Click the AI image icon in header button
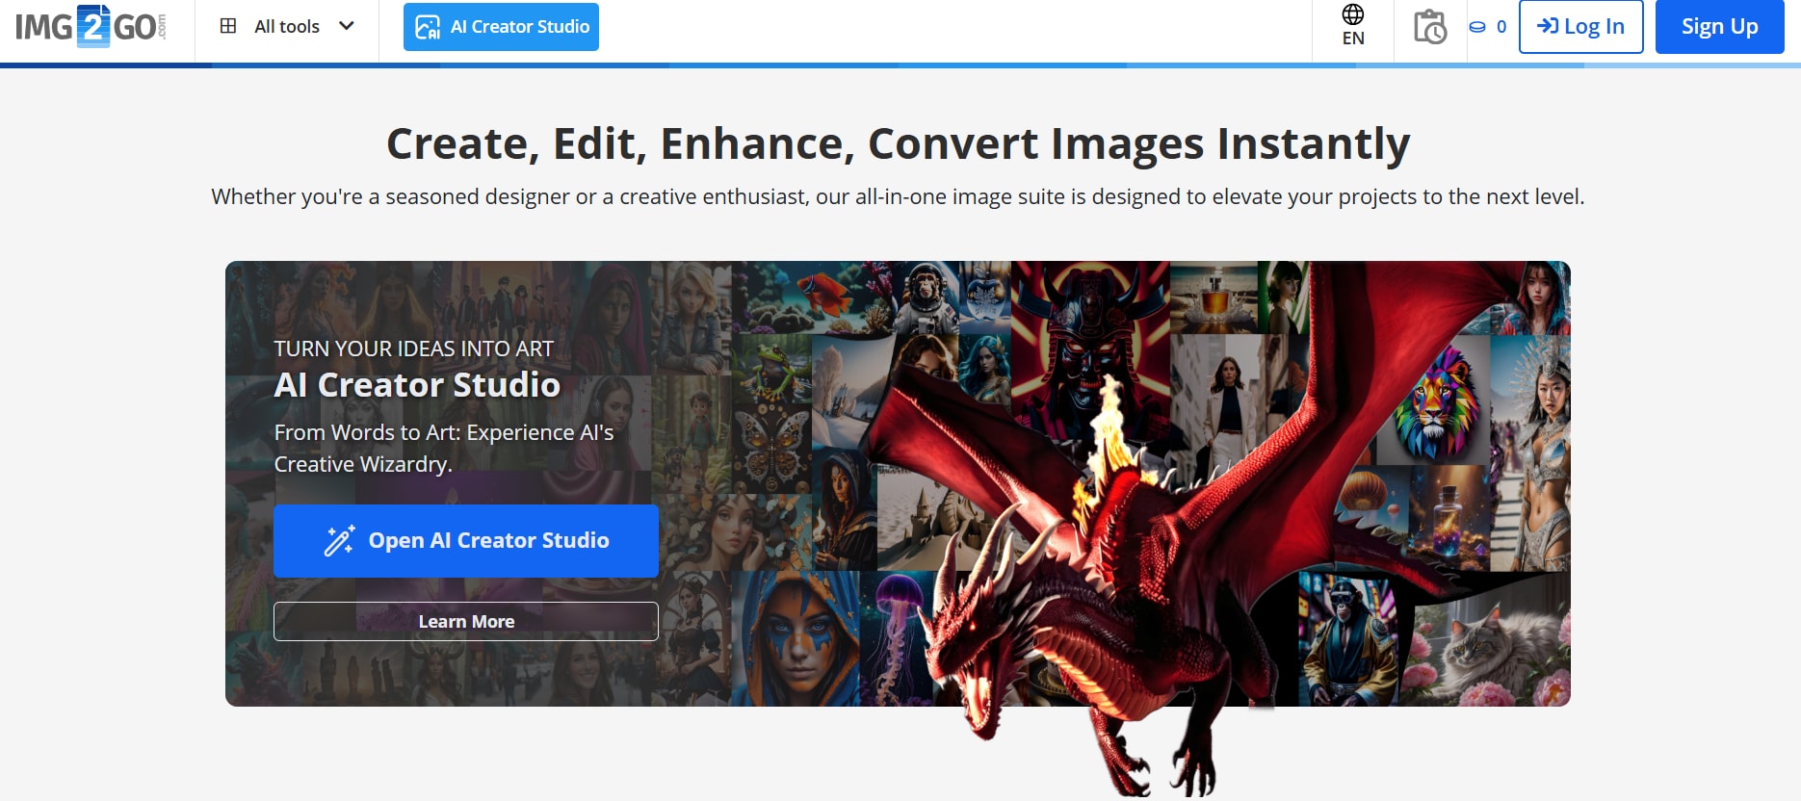Viewport: 1801px width, 801px height. (x=428, y=27)
